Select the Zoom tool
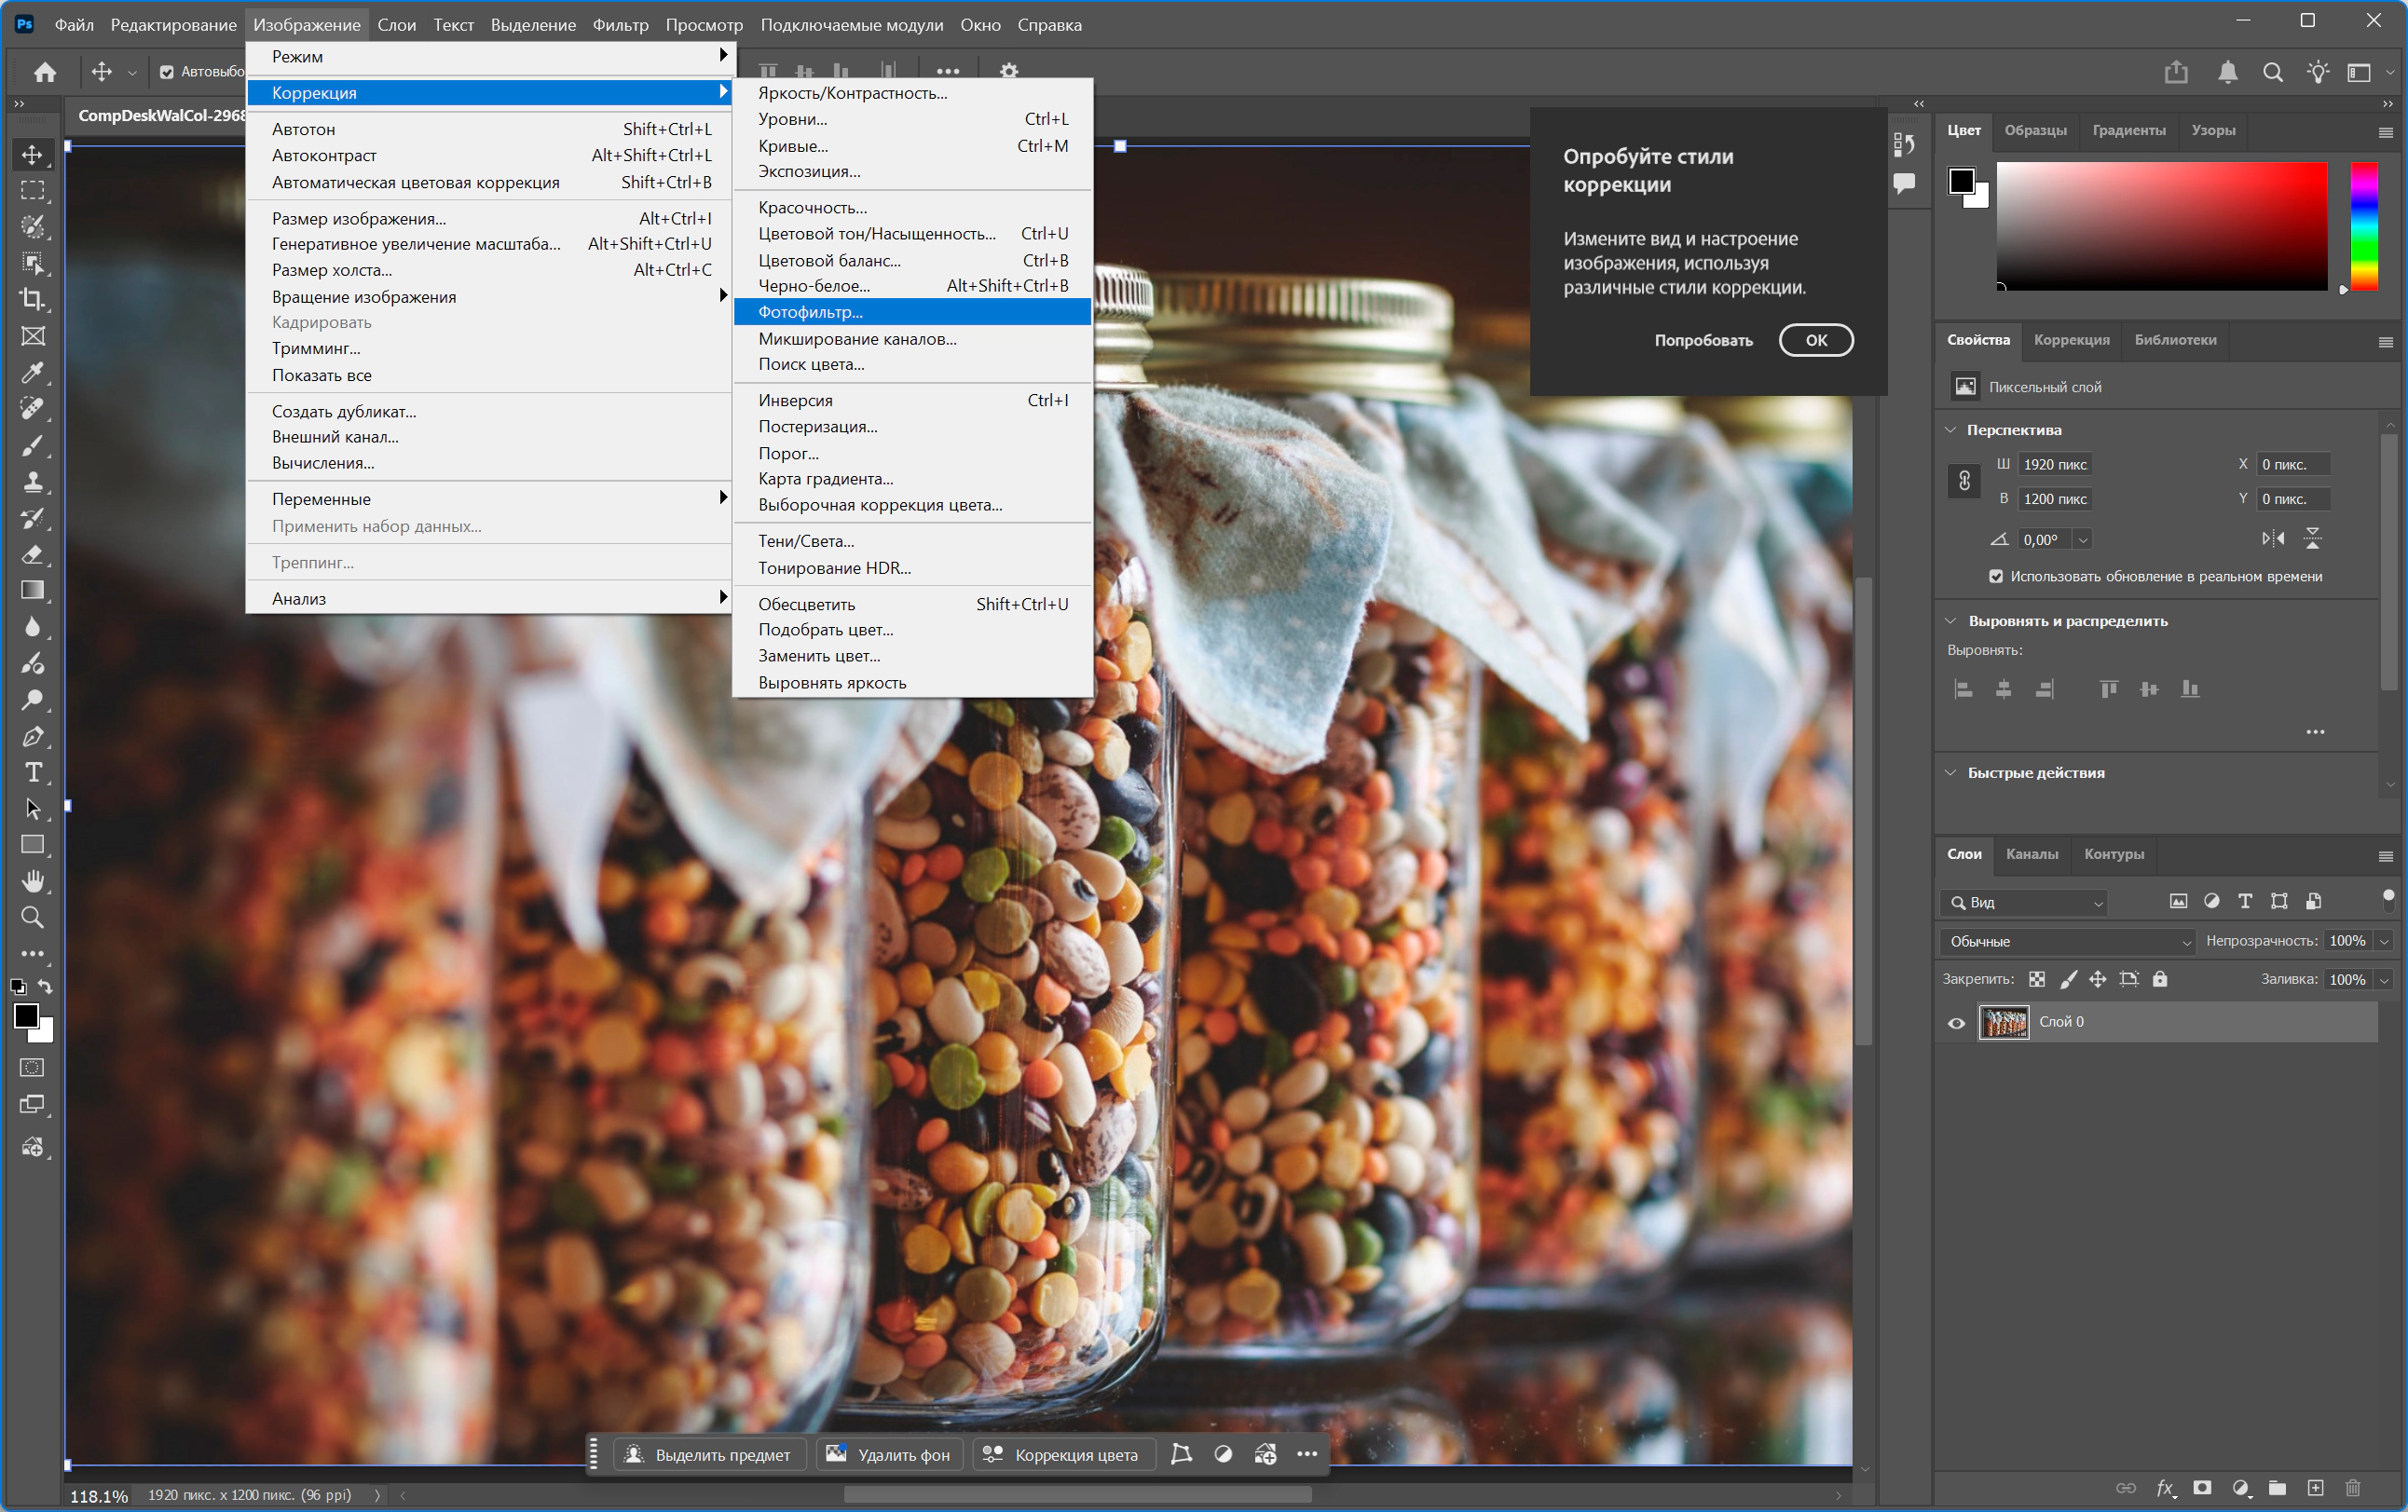This screenshot has height=1512, width=2408. coord(32,917)
